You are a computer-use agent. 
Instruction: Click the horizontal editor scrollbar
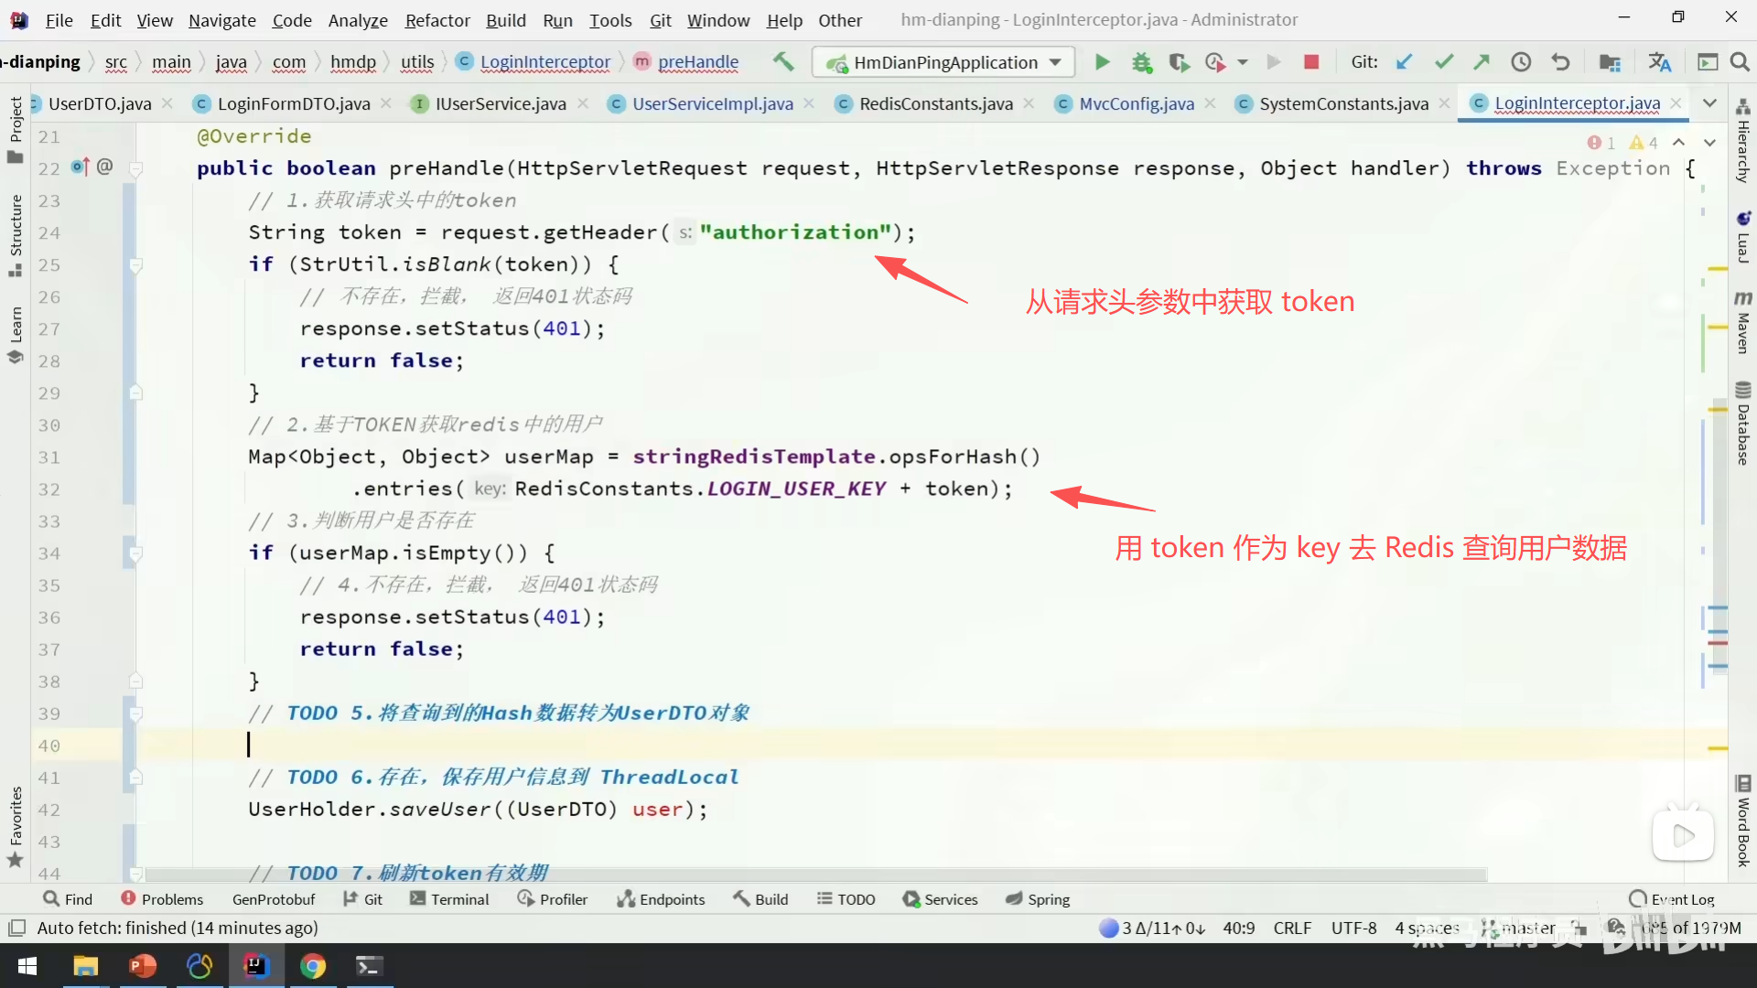click(814, 874)
